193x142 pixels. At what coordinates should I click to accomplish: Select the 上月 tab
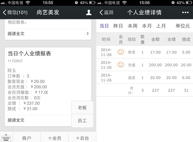[x=161, y=26]
